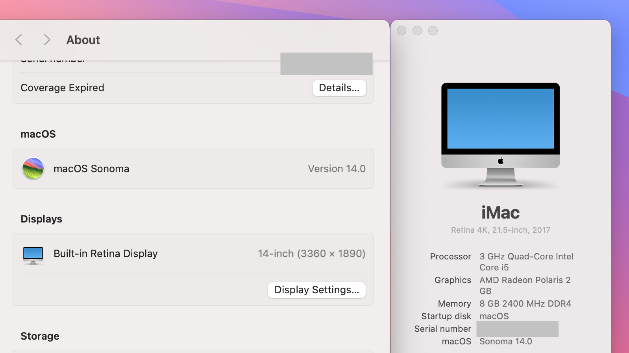Go back using the left chevron
Viewport: 629px width, 353px height.
[x=18, y=40]
